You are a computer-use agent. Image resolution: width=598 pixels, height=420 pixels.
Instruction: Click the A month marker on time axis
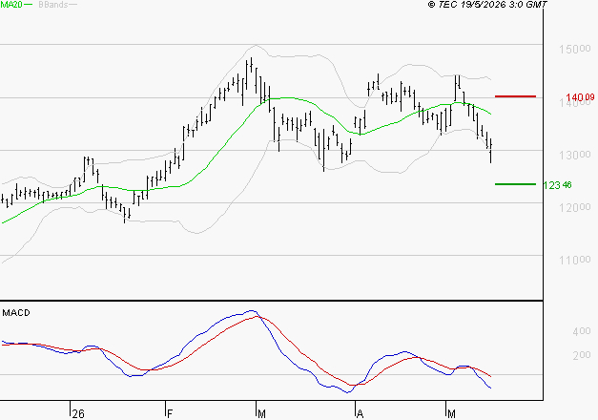coord(360,414)
